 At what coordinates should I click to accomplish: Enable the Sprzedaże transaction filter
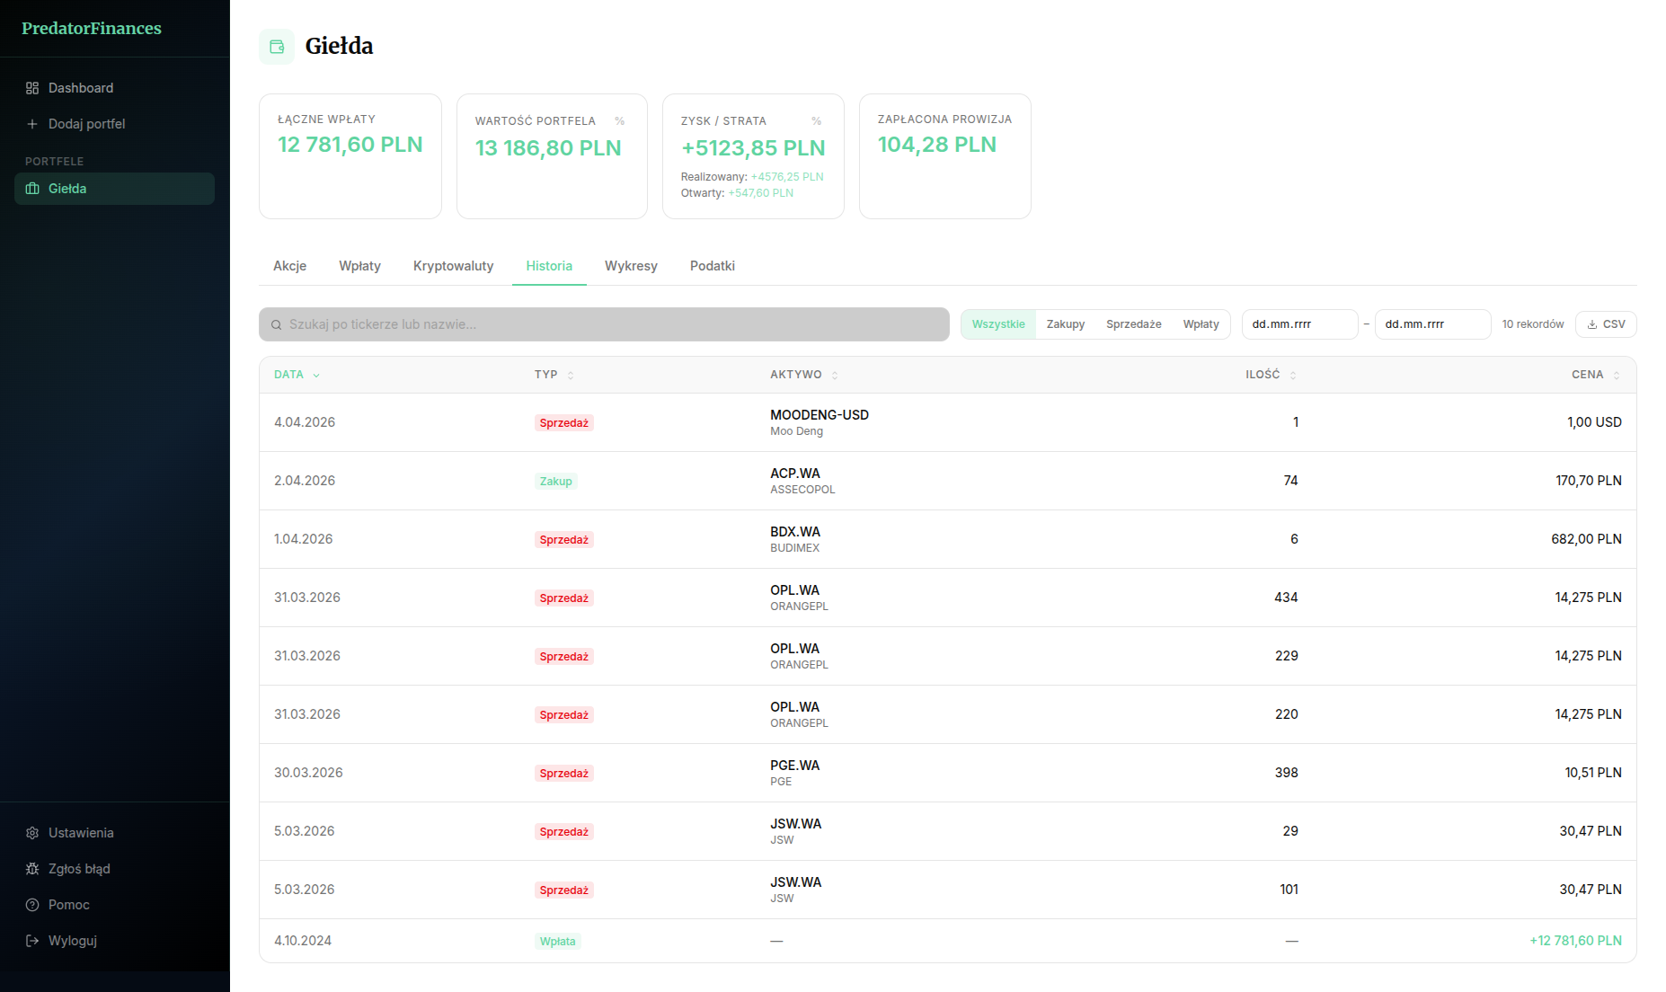[1133, 324]
